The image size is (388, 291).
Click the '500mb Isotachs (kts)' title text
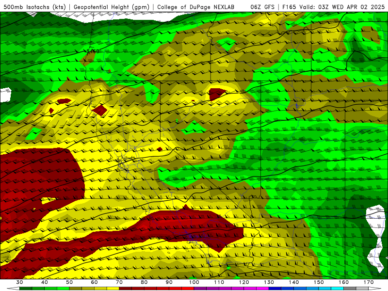(34, 7)
